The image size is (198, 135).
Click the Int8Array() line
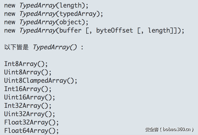point(26,64)
